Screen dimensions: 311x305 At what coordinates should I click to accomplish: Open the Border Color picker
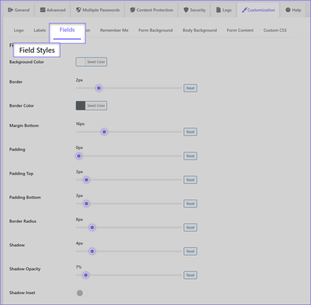click(91, 106)
